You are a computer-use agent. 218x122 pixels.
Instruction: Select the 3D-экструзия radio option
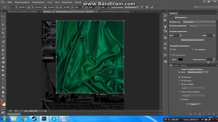pyautogui.click(x=180, y=81)
